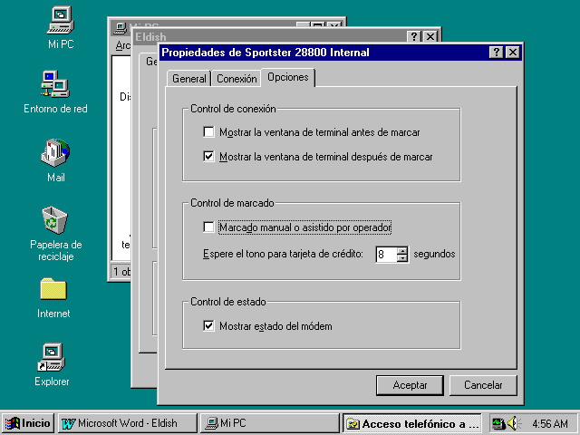Click the speaker volume tray icon
580x435 pixels.
pyautogui.click(x=514, y=423)
